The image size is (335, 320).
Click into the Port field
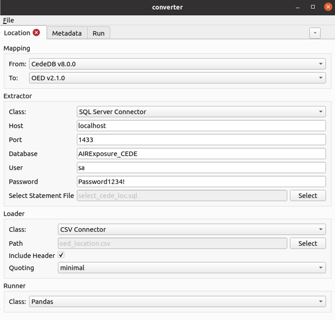[x=201, y=140]
